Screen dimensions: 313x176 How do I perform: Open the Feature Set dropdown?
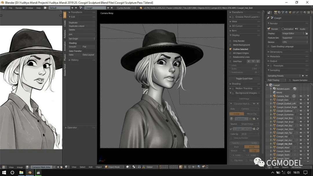pos(295,38)
